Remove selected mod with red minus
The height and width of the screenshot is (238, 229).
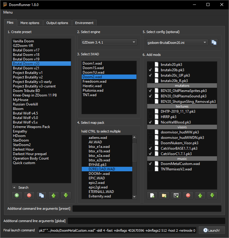(188, 195)
